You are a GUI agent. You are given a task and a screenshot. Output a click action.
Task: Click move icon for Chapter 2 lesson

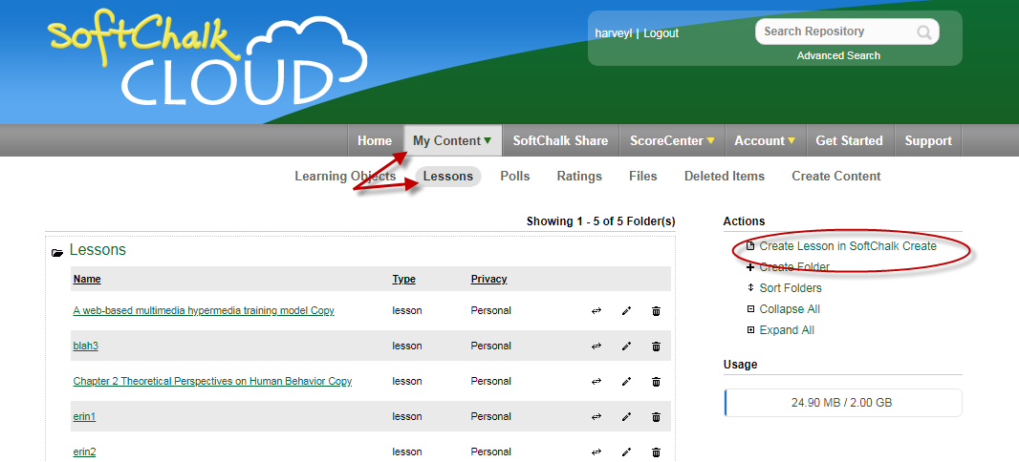pos(596,382)
